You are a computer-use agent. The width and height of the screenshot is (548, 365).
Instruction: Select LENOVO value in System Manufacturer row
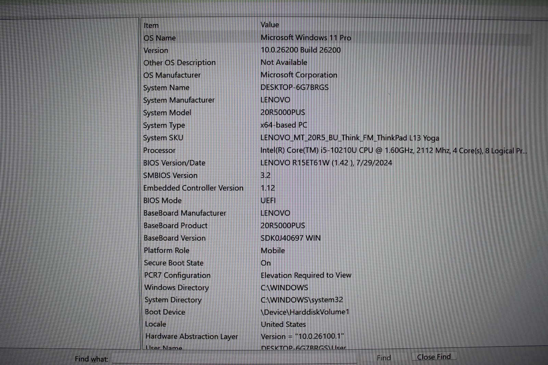(x=275, y=100)
